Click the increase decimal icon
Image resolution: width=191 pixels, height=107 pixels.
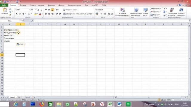[x=109, y=14]
